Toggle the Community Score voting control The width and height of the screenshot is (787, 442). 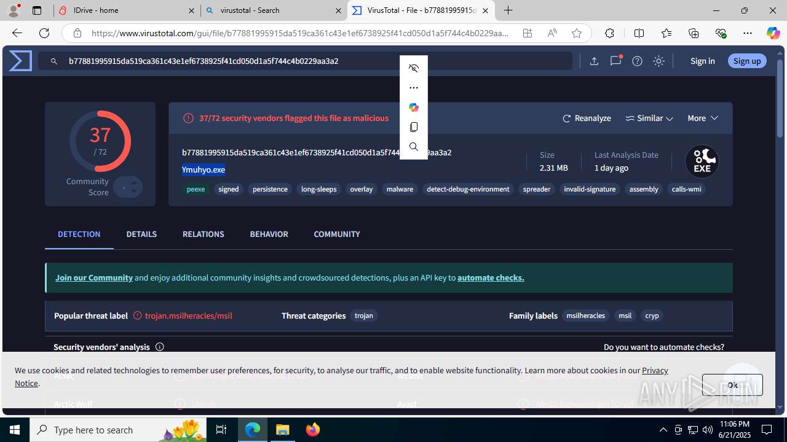(x=128, y=187)
